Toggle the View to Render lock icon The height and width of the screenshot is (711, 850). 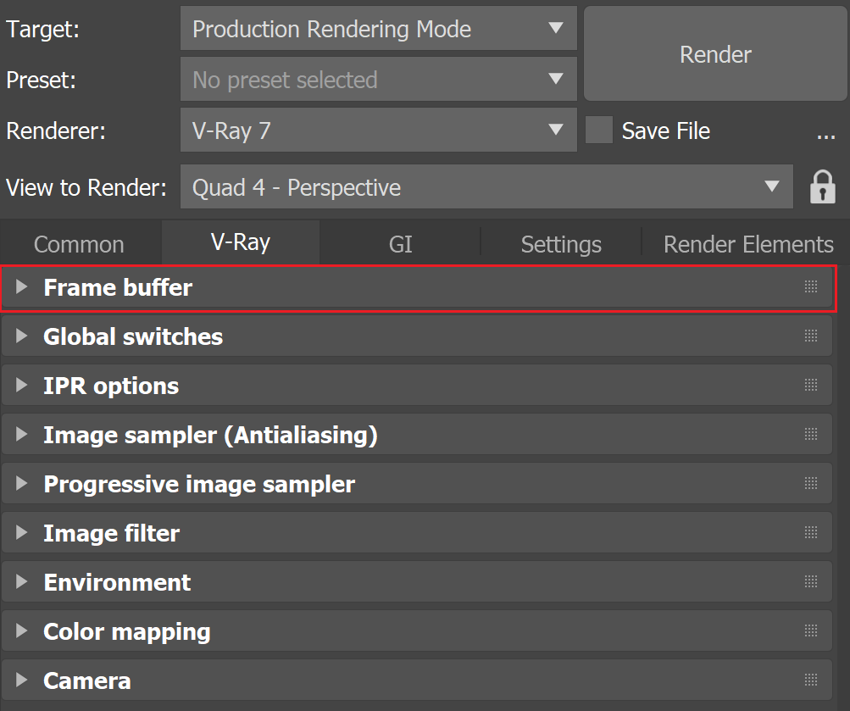[x=822, y=187]
